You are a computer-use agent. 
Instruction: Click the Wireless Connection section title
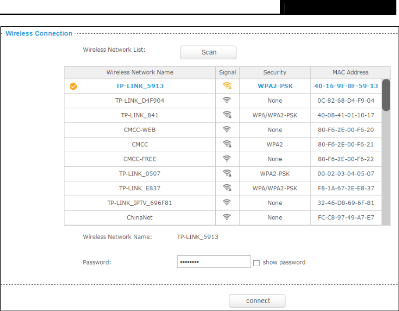39,33
